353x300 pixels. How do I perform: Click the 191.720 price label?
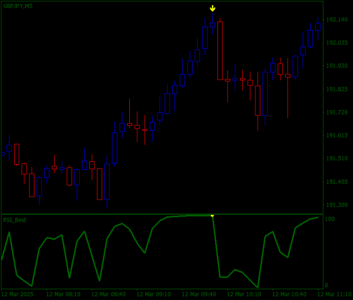(x=337, y=112)
